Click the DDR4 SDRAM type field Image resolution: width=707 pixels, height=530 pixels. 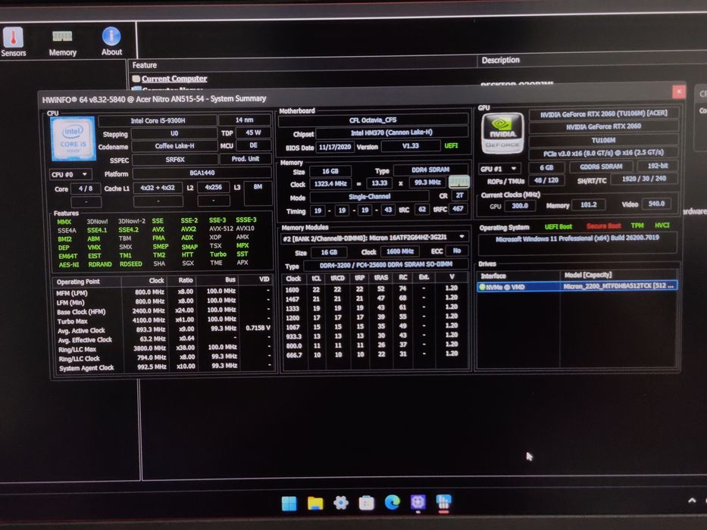tap(430, 170)
